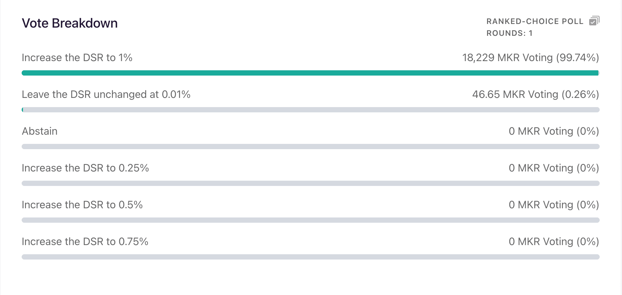Click '0 MKR Voting (0%)' for DSR 0.5%
The image size is (622, 295).
554,205
